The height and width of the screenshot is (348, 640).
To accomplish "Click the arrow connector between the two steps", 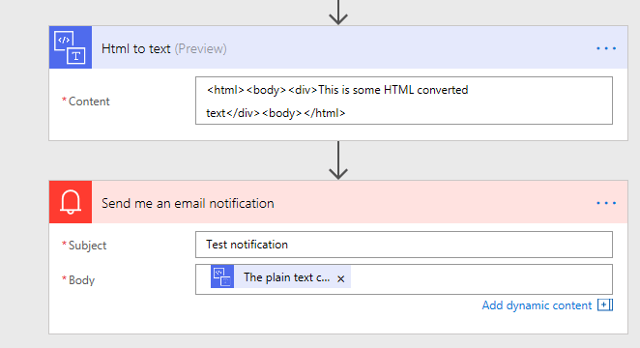I will [338, 160].
